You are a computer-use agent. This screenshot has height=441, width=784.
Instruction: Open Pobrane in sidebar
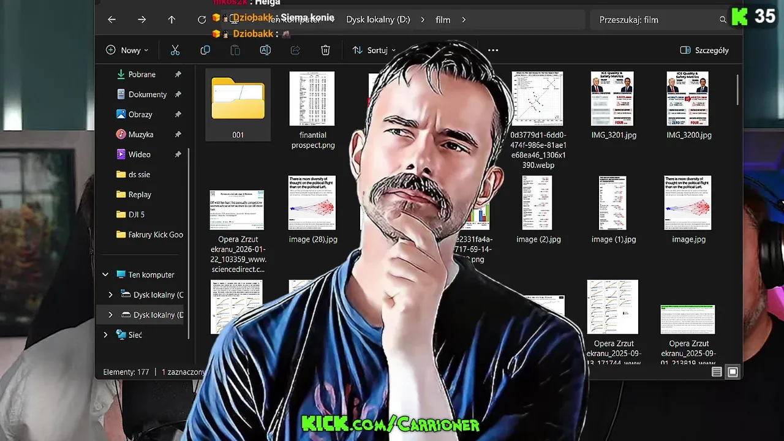tap(141, 74)
